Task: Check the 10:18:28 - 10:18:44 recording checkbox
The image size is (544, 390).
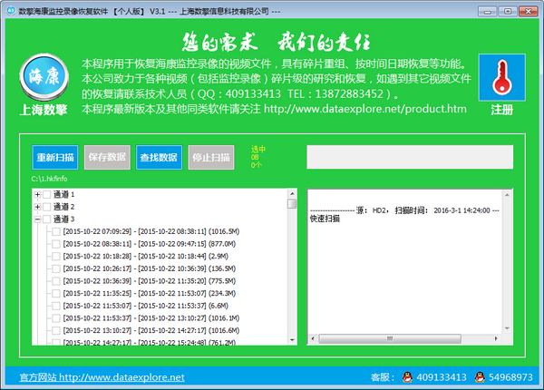Action: [56, 257]
